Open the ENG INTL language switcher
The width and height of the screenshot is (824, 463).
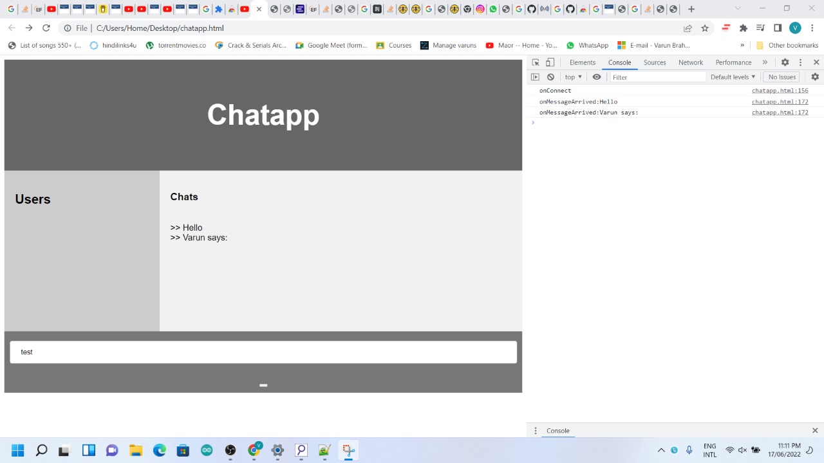coord(709,450)
